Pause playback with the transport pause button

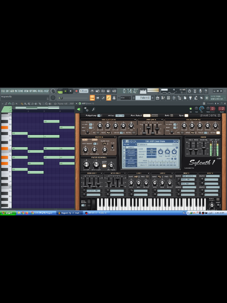65,91
